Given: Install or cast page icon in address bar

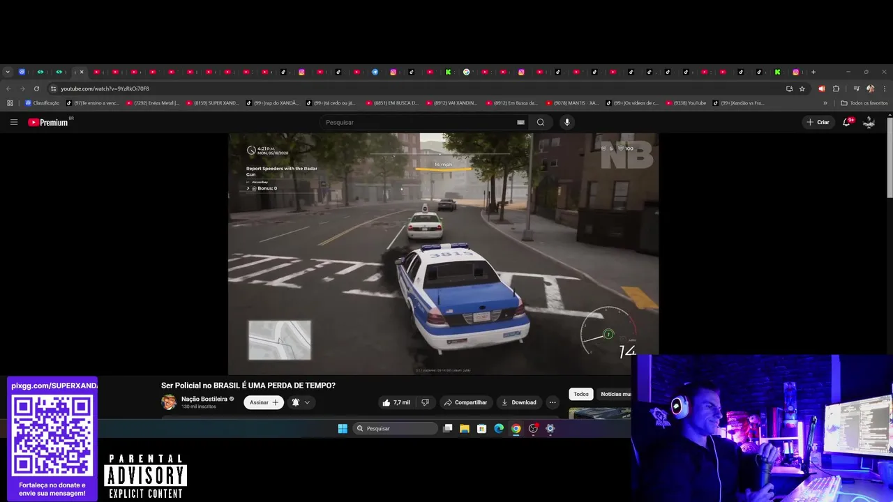Looking at the screenshot, I should 789,89.
